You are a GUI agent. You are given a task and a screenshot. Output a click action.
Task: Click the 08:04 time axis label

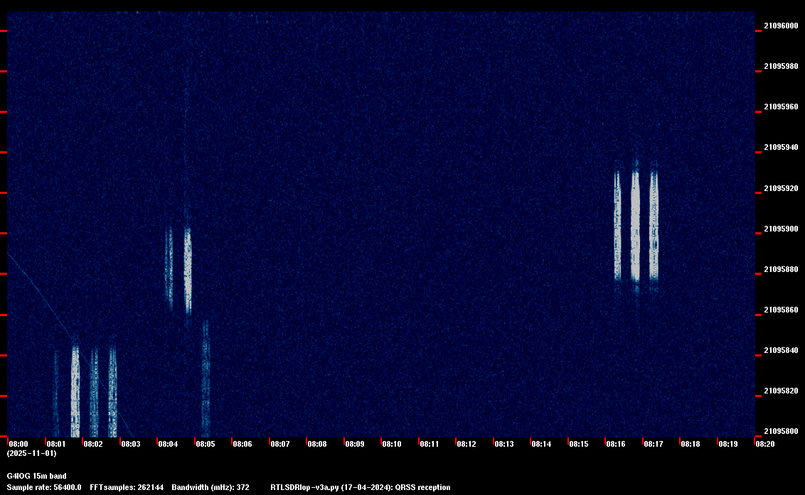click(169, 444)
